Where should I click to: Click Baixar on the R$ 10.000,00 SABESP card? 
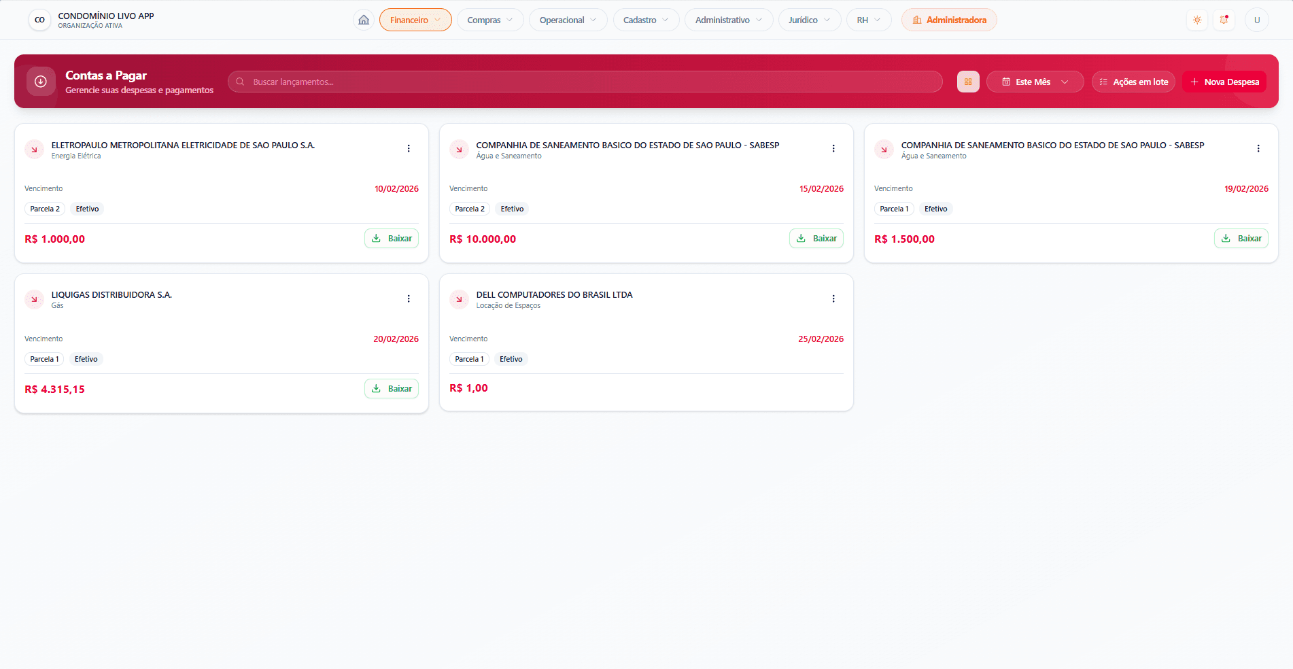tap(816, 238)
